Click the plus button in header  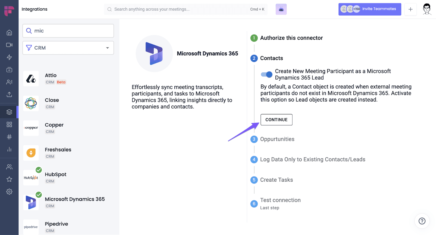(x=410, y=9)
